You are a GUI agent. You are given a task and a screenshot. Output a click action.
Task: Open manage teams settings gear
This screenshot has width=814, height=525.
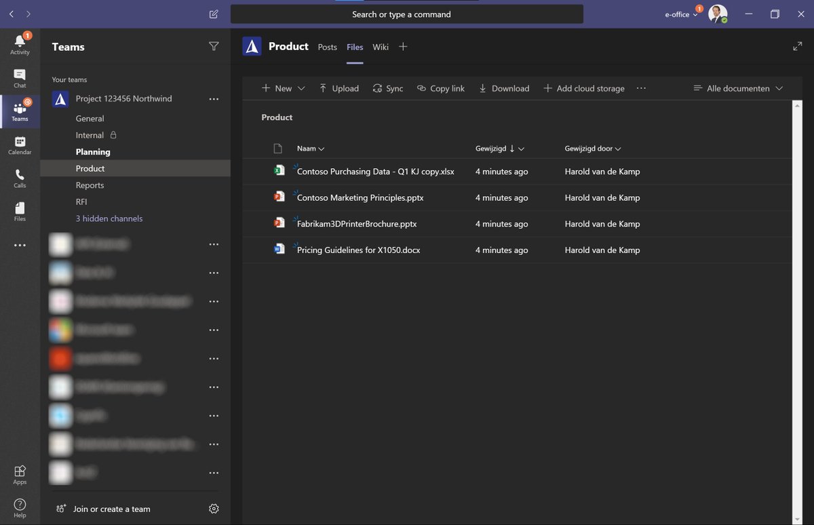point(214,508)
